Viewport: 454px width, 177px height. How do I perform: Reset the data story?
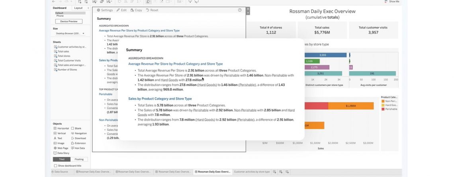pyautogui.click(x=152, y=10)
